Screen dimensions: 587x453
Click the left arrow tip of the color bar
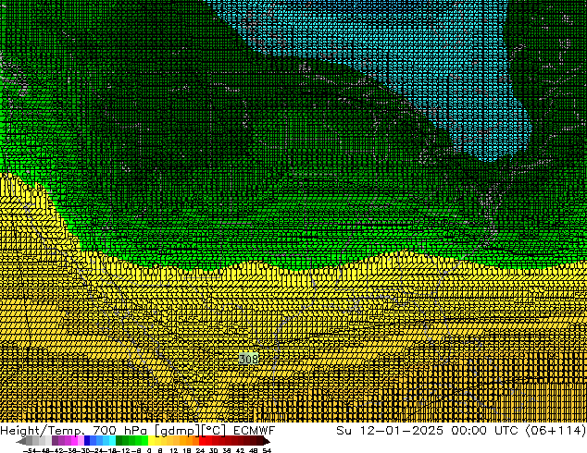[20, 442]
